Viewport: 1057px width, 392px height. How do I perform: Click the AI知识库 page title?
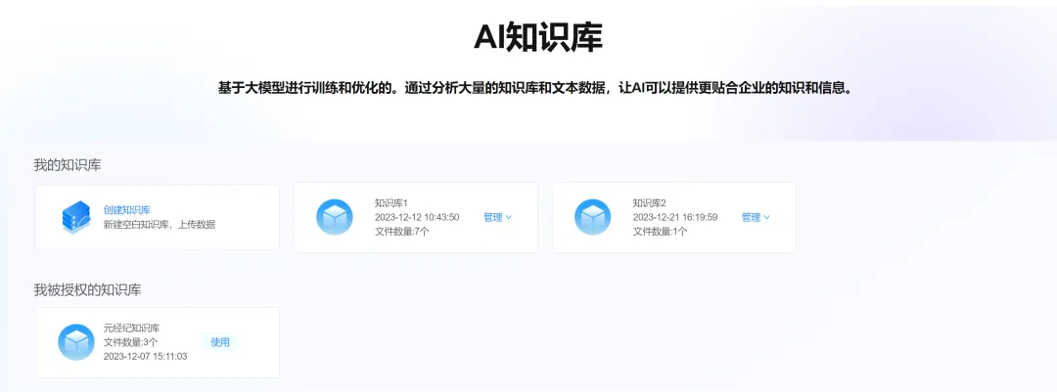tap(538, 37)
